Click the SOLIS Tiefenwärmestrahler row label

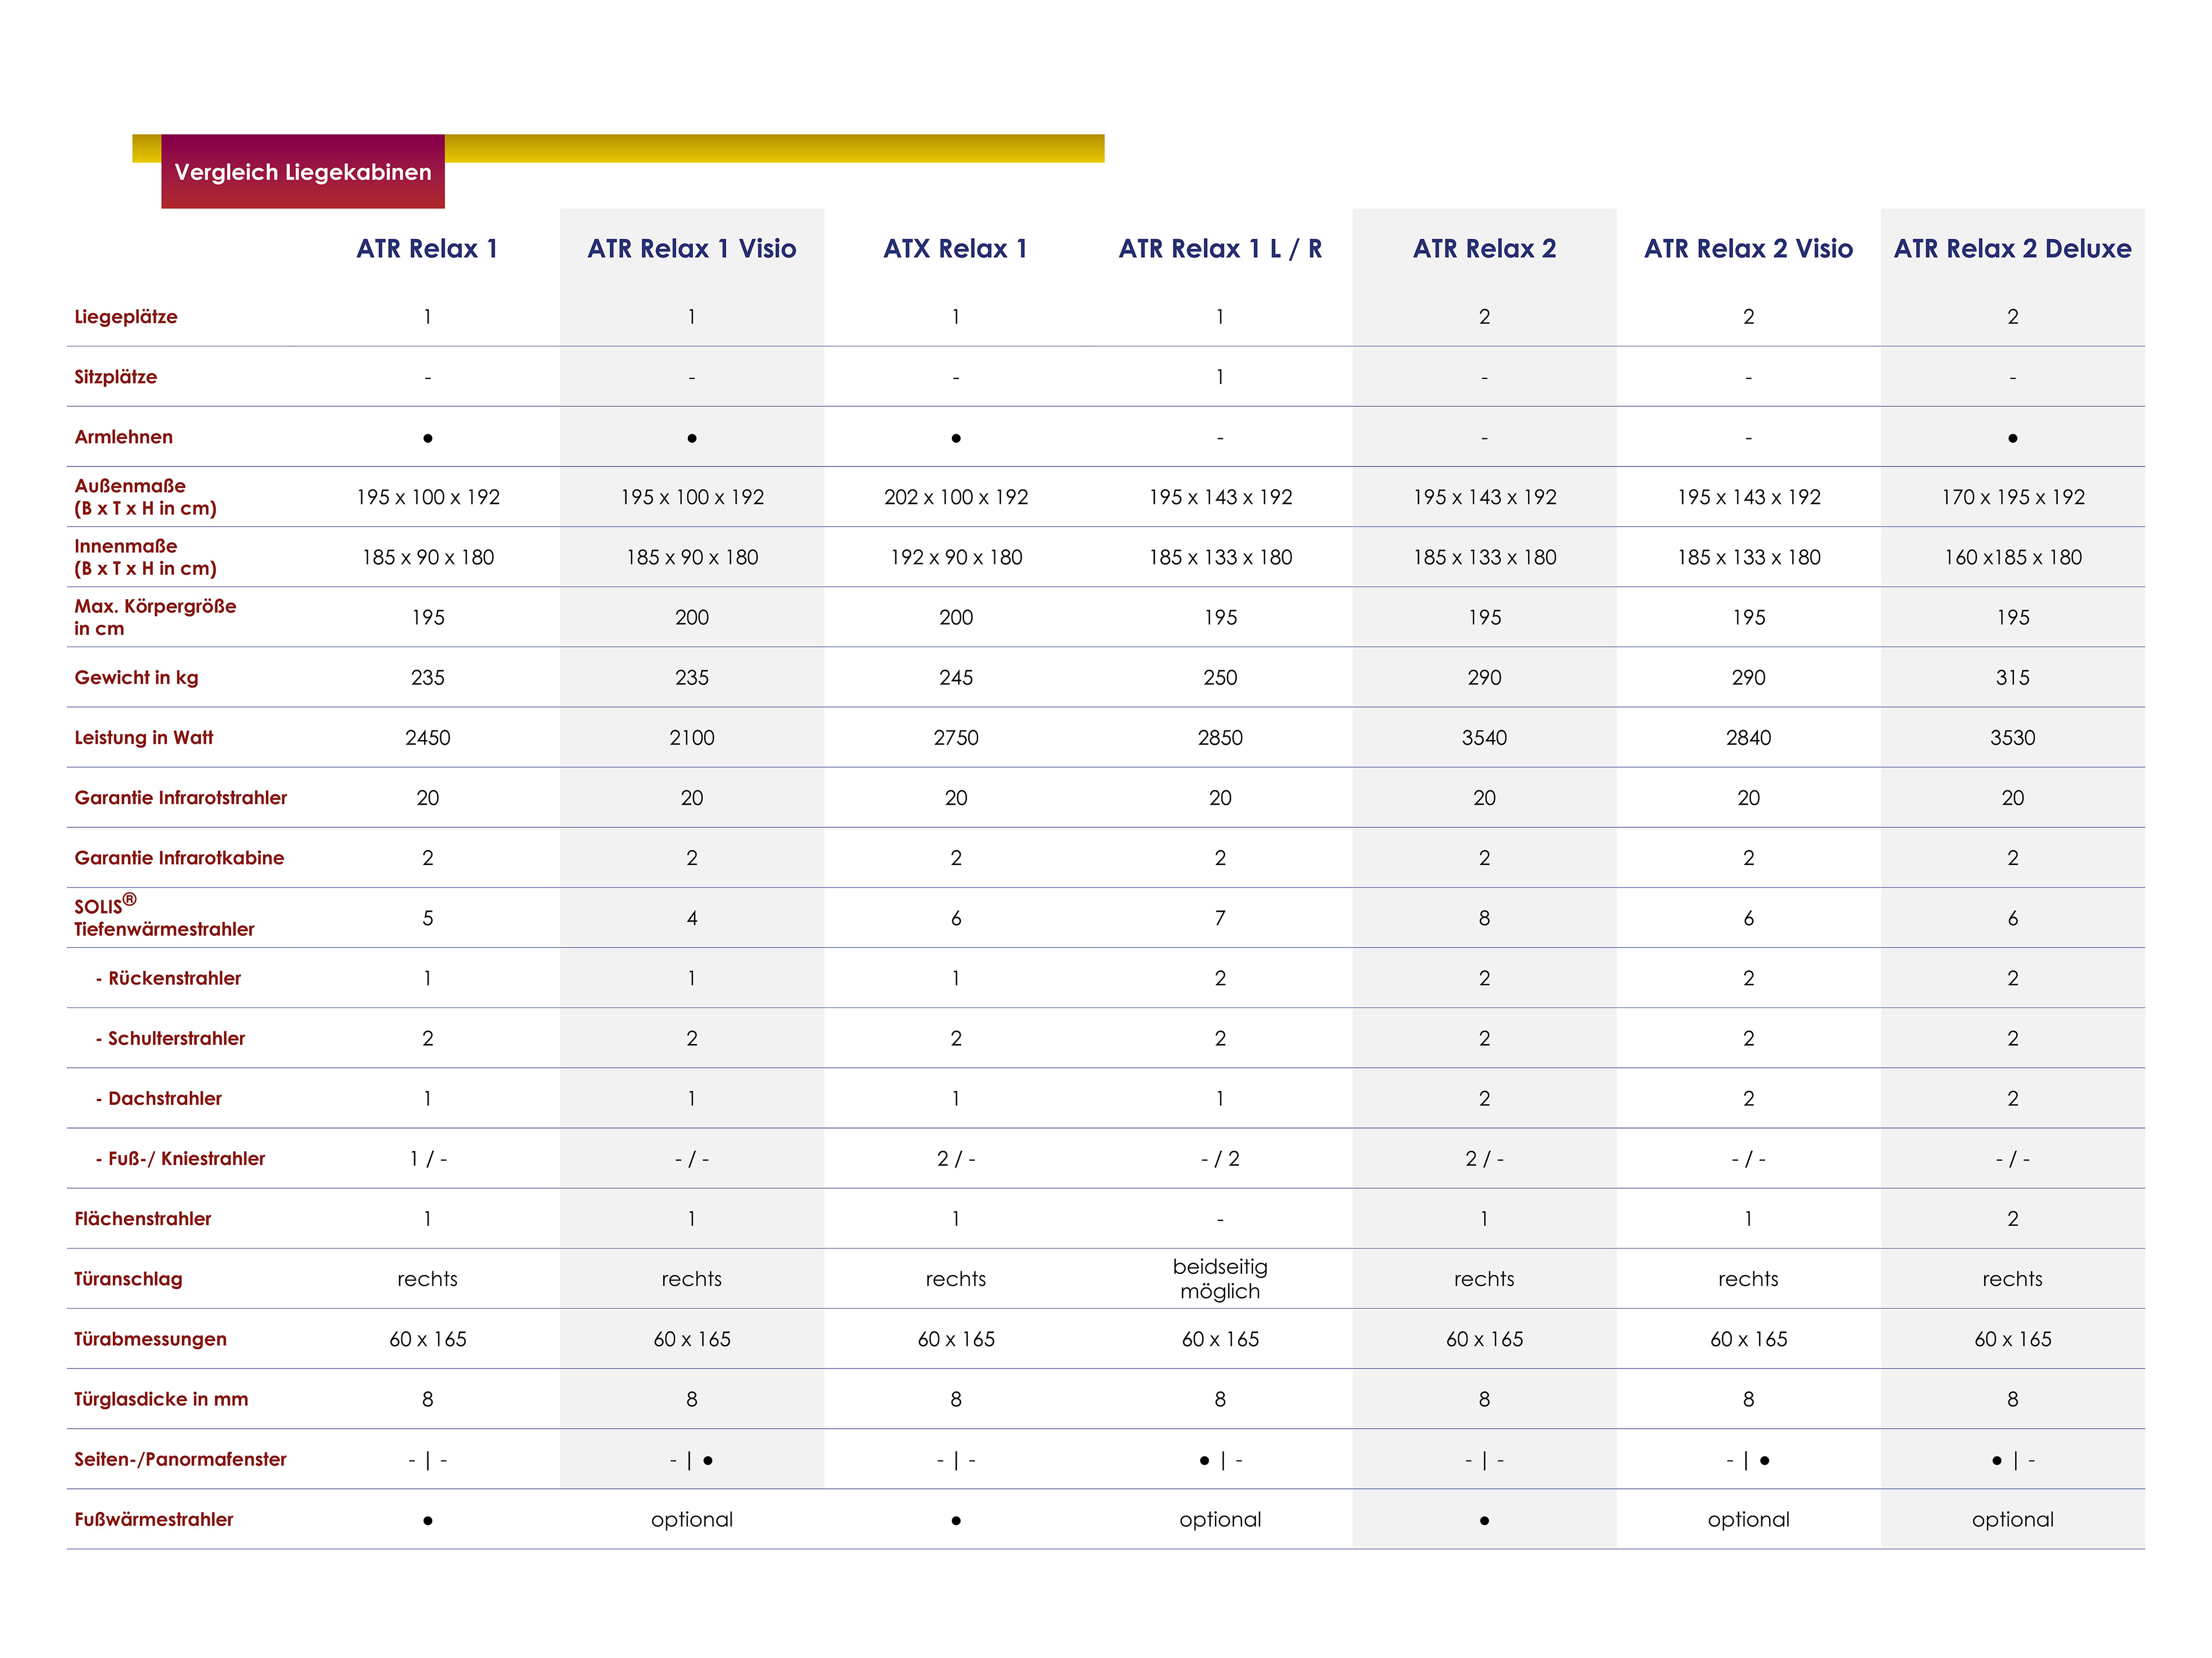coord(164,917)
